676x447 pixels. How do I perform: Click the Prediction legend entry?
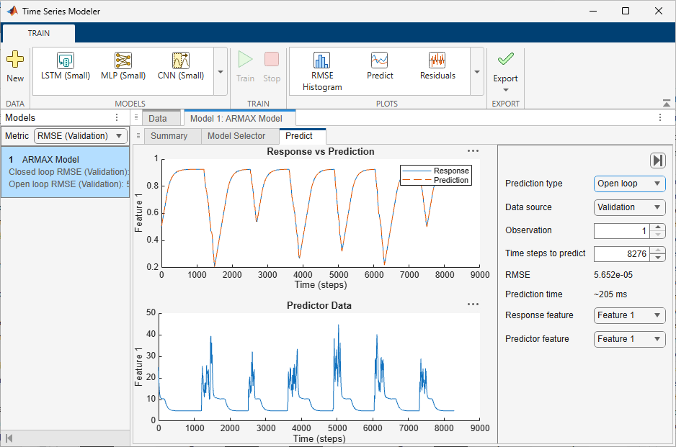pyautogui.click(x=435, y=180)
